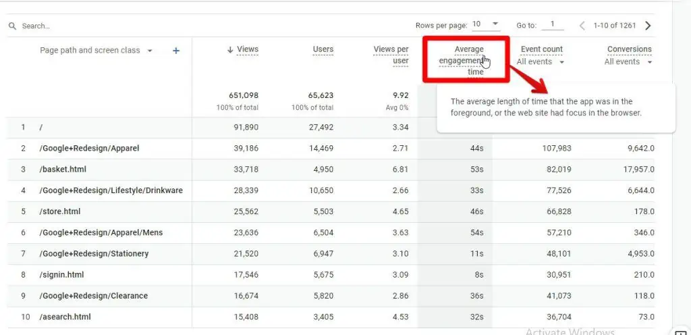
Task: Click the 44s engagement time cell
Action: tap(477, 149)
